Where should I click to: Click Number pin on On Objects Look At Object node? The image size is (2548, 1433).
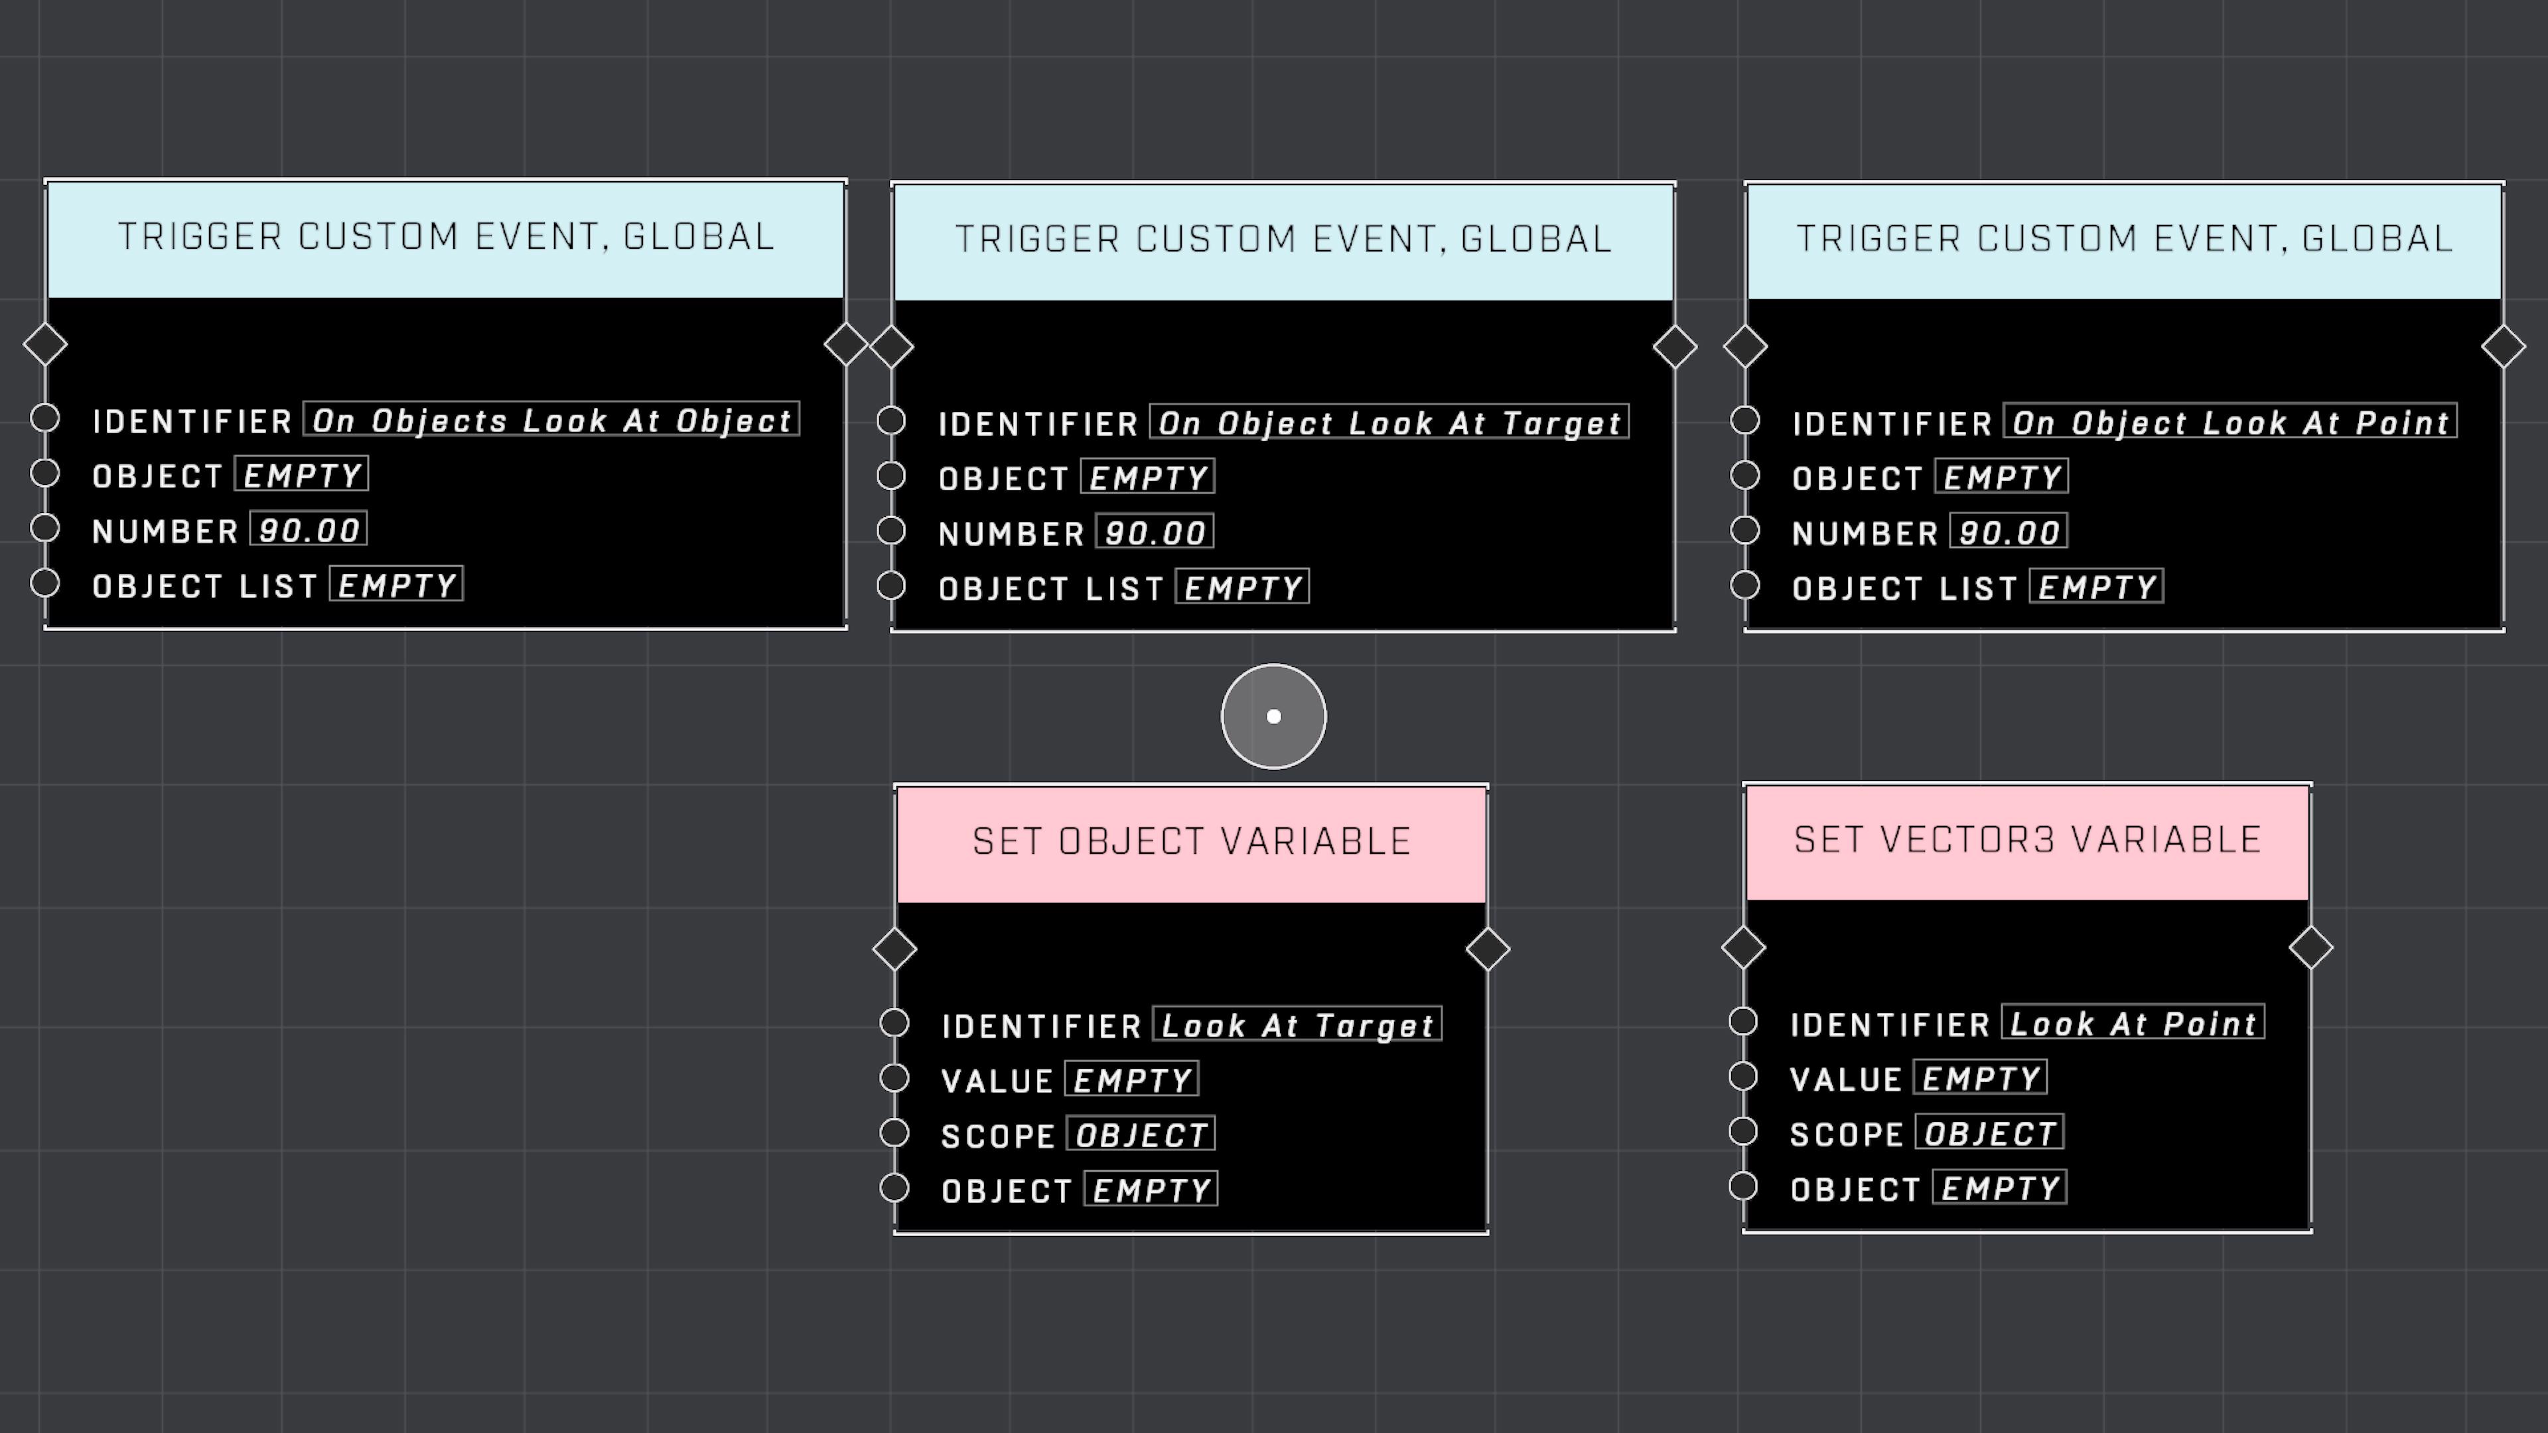tap(44, 528)
